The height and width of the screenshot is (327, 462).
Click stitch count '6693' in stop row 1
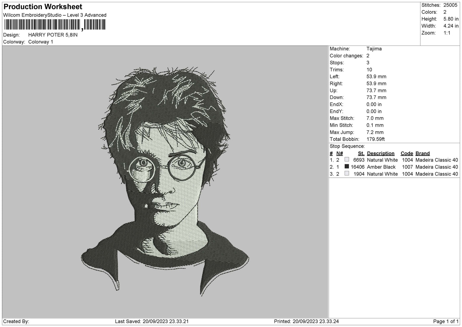click(359, 160)
